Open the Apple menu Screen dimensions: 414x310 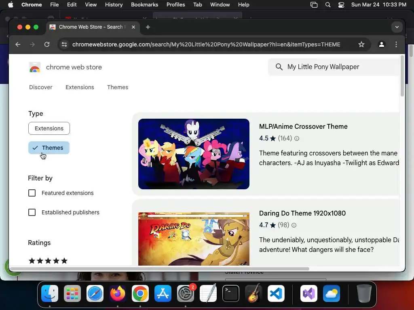[x=11, y=5]
